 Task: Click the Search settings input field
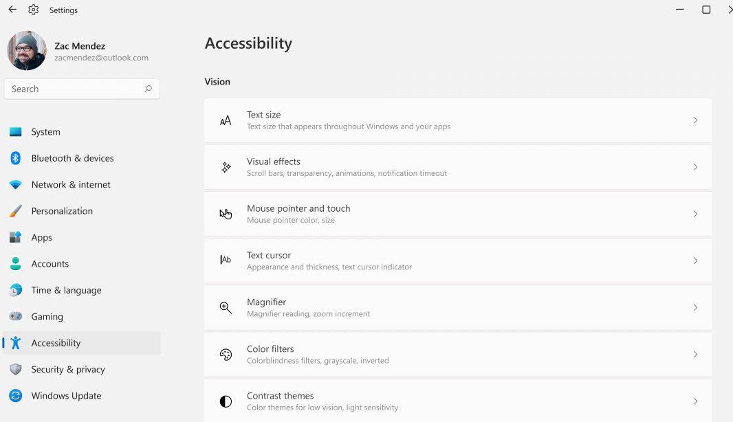coord(76,89)
